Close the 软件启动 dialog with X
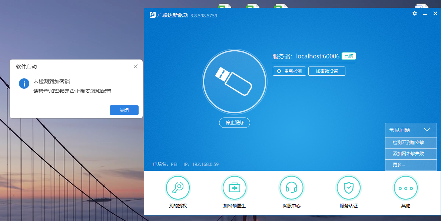 point(136,67)
